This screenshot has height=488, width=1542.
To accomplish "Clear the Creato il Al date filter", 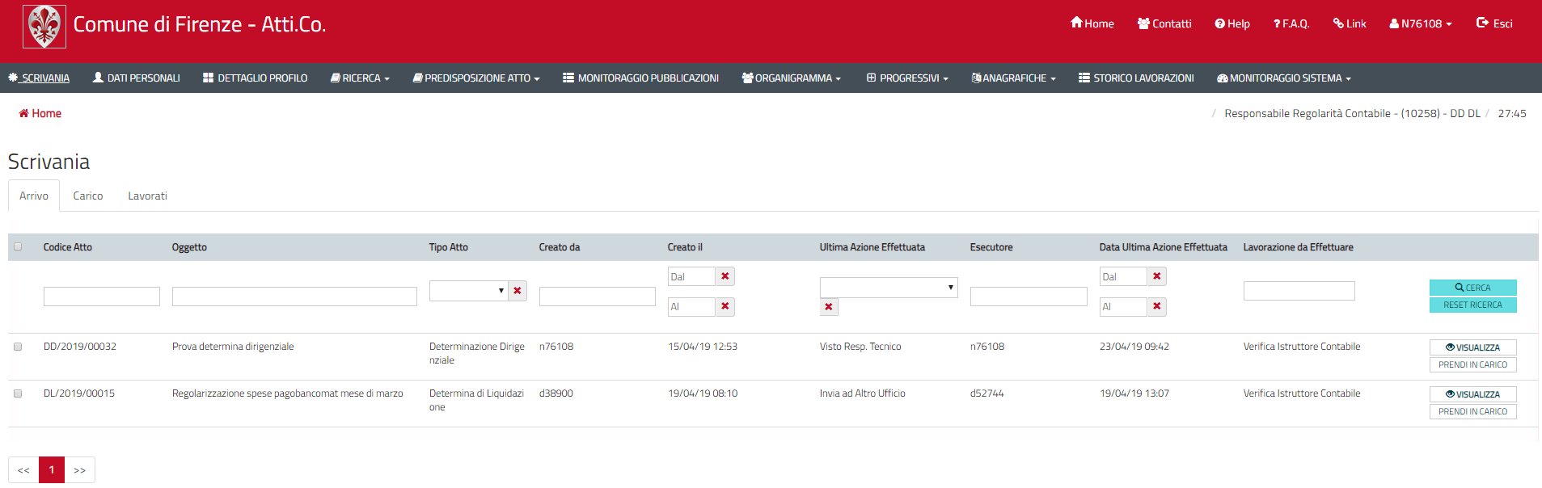I will [x=725, y=306].
